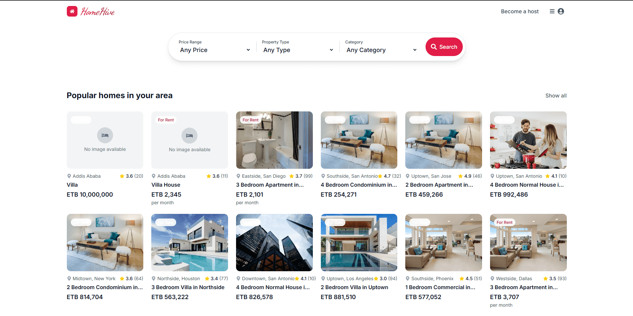Open the Downtown San Antonio skyscraper thumbnail
The width and height of the screenshot is (633, 316).
pyautogui.click(x=274, y=242)
